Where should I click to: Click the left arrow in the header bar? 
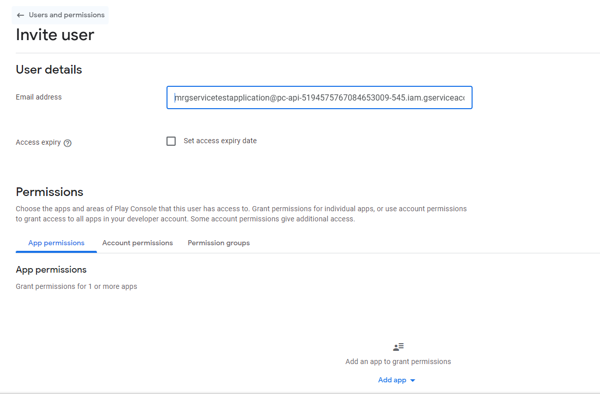[x=20, y=15]
